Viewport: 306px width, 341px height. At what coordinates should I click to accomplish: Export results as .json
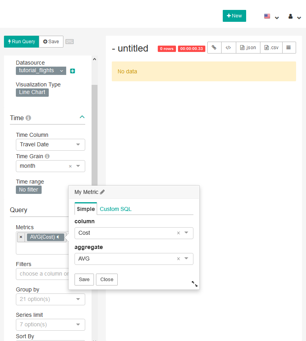click(x=248, y=48)
